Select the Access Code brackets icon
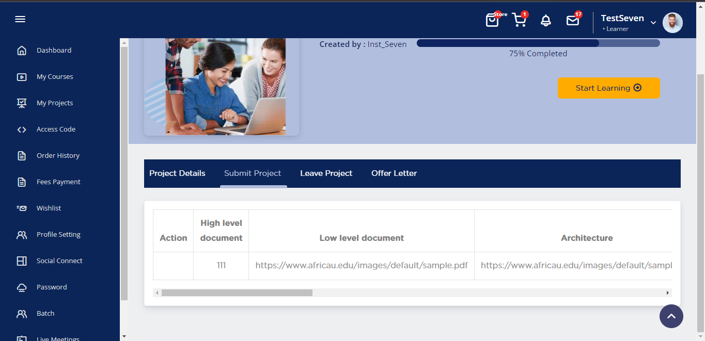This screenshot has width=705, height=341. (x=22, y=129)
